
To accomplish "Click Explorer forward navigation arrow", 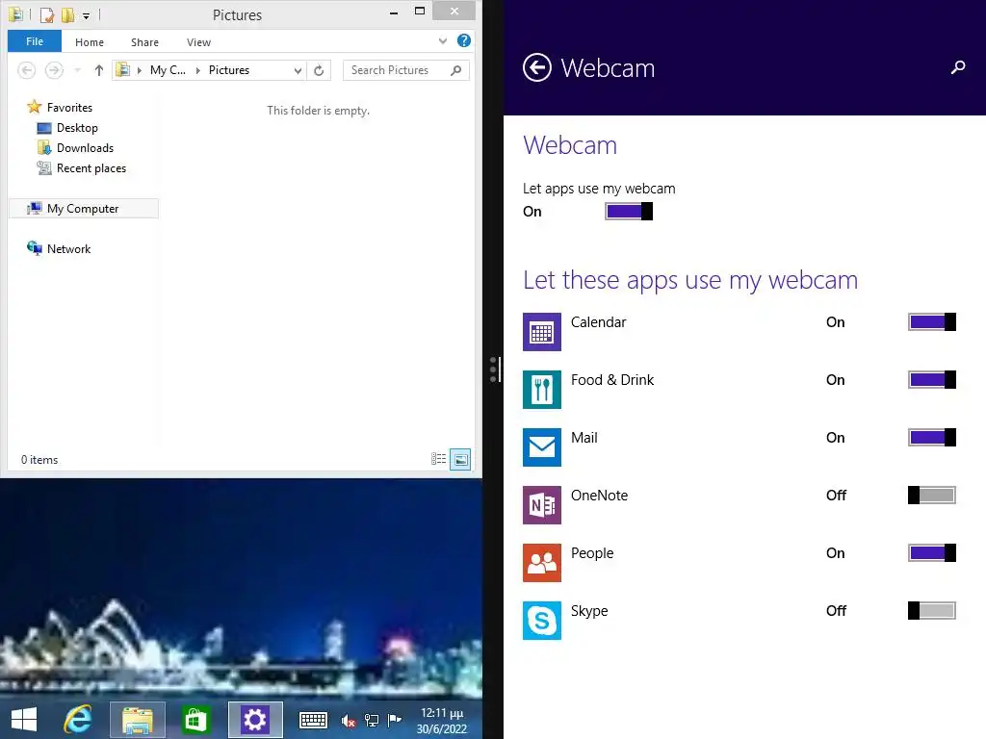I will (x=55, y=70).
